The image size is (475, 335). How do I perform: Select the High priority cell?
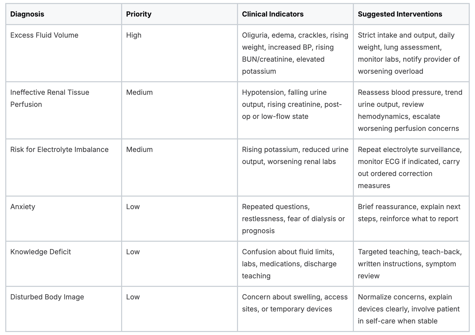coord(180,53)
